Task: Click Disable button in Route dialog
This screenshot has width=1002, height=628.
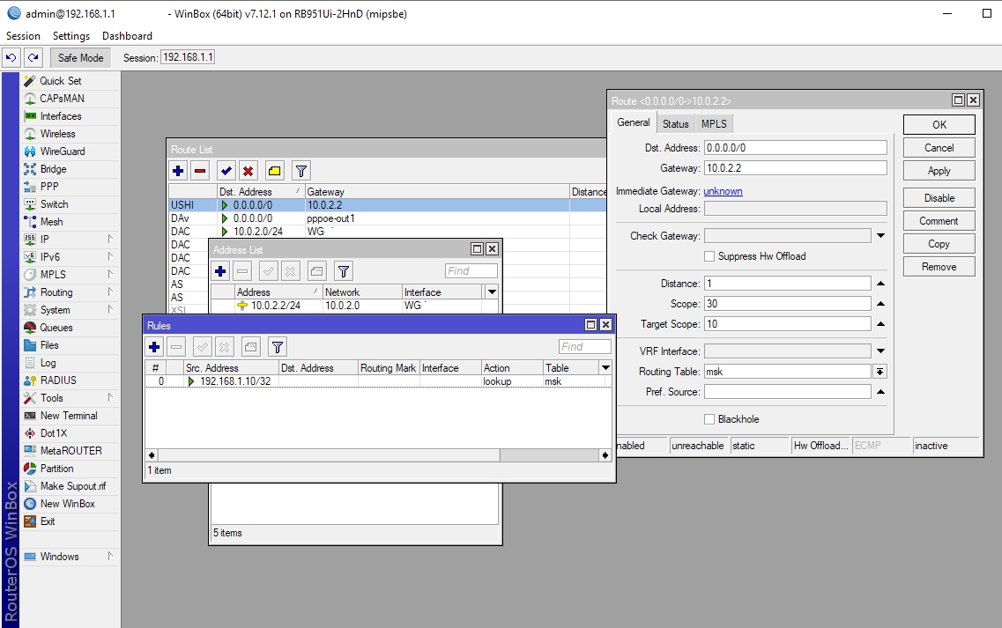Action: coord(939,198)
